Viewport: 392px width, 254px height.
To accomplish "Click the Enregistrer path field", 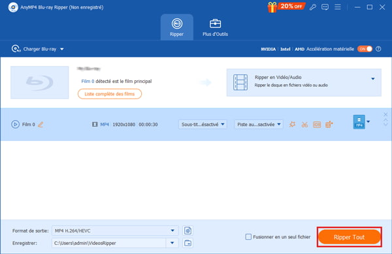I will [x=108, y=243].
